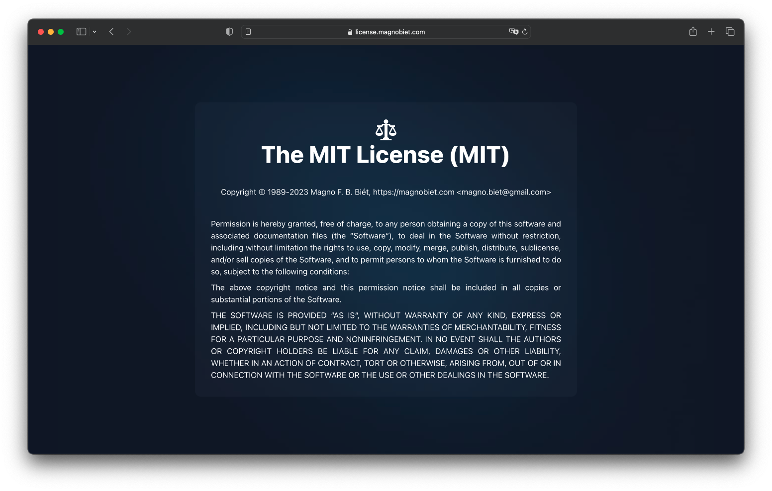Show the Reader view icon
The height and width of the screenshot is (491, 772).
click(248, 32)
